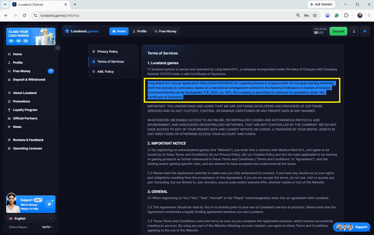
Task: Click the Grammarly extension icon
Action: (337, 15)
